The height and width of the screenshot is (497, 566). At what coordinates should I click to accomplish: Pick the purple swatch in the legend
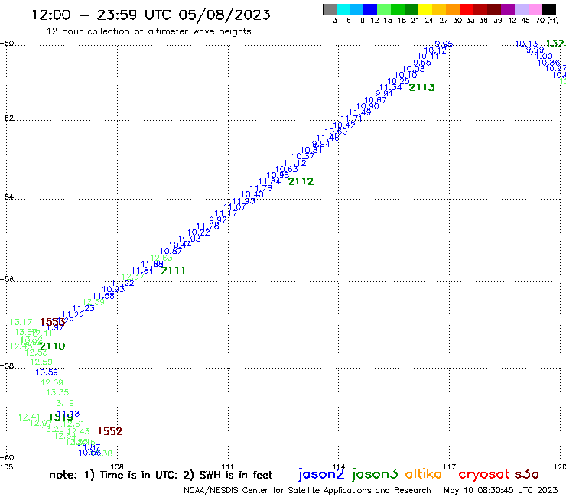click(508, 10)
